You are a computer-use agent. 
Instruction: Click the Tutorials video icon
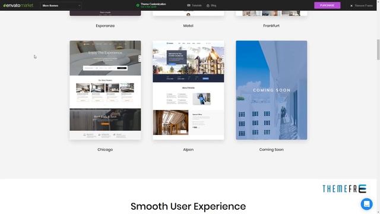click(x=189, y=5)
